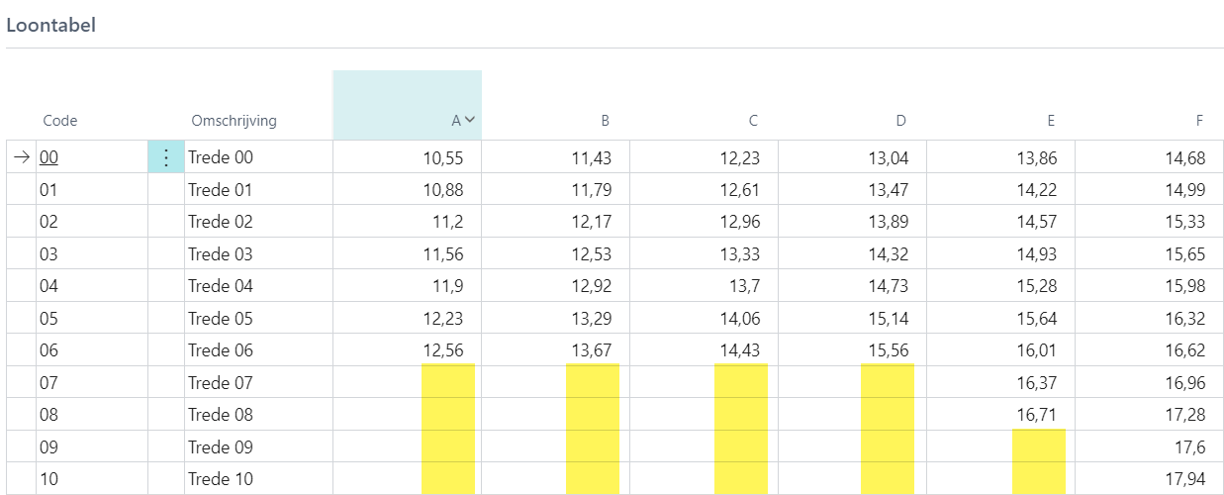Select the Trede 05 description cell
The image size is (1224, 495).
pyautogui.click(x=221, y=319)
